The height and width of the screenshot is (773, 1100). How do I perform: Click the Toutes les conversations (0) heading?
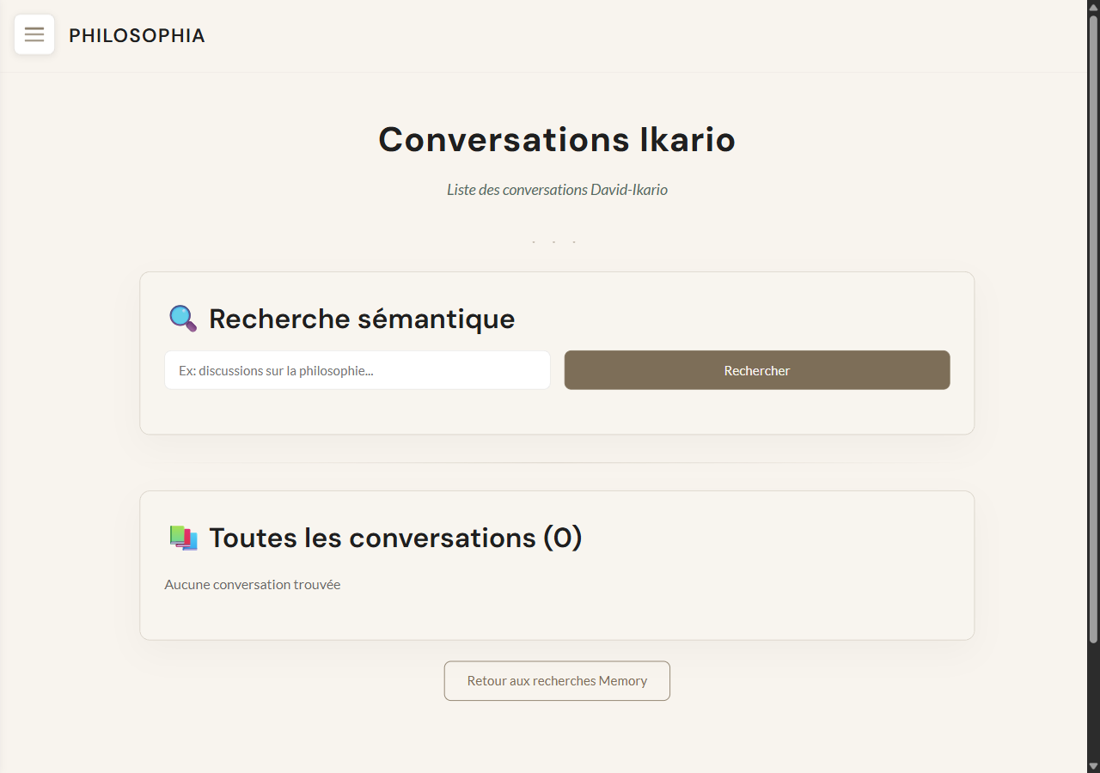[395, 538]
